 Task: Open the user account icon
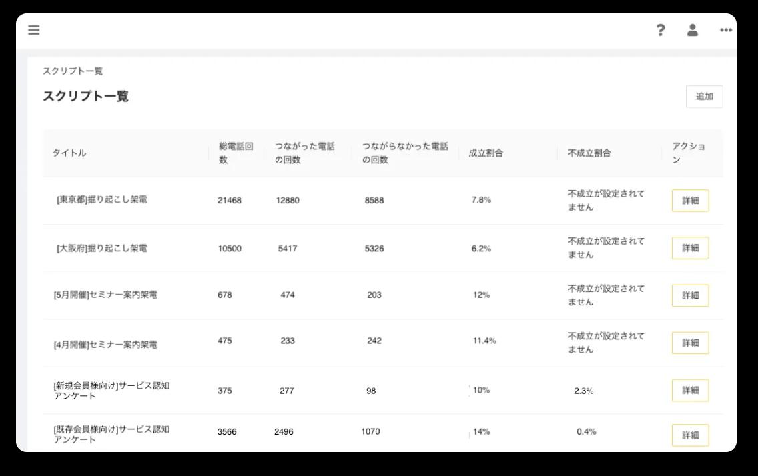pos(692,30)
